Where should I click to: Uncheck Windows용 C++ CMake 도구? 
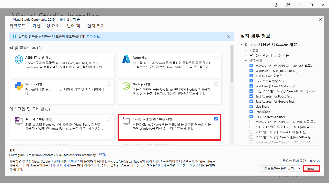click(251, 86)
